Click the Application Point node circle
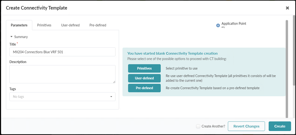296x135 pixels. point(218,25)
